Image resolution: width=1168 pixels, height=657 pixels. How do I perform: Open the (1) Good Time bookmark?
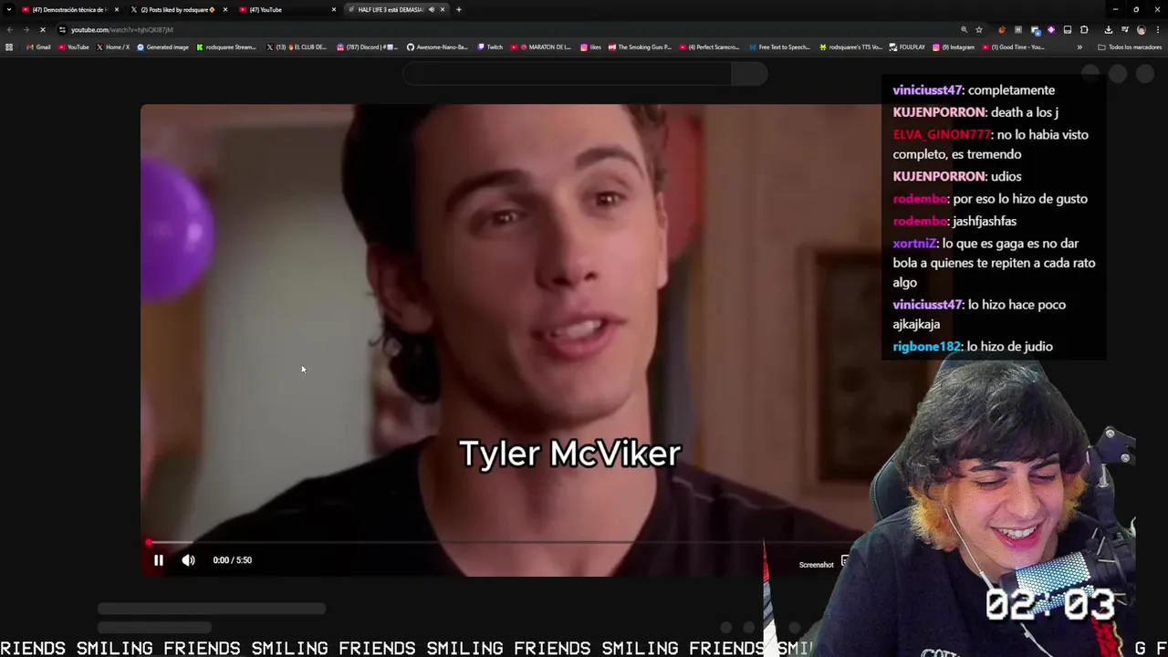click(x=1013, y=47)
